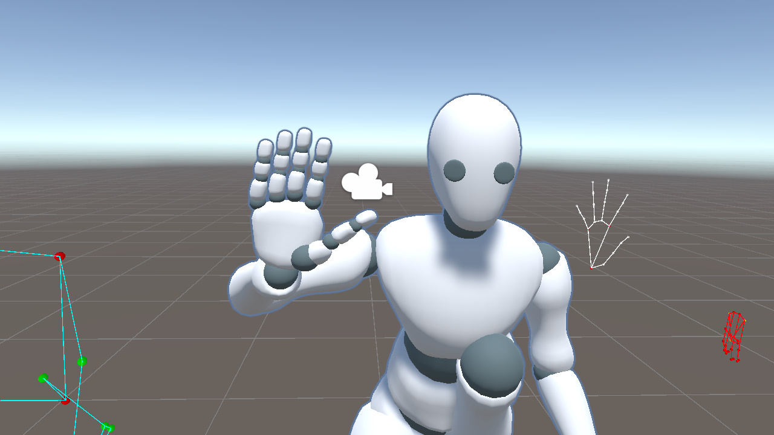Click the top red joint of cyan skeleton

pyautogui.click(x=60, y=256)
